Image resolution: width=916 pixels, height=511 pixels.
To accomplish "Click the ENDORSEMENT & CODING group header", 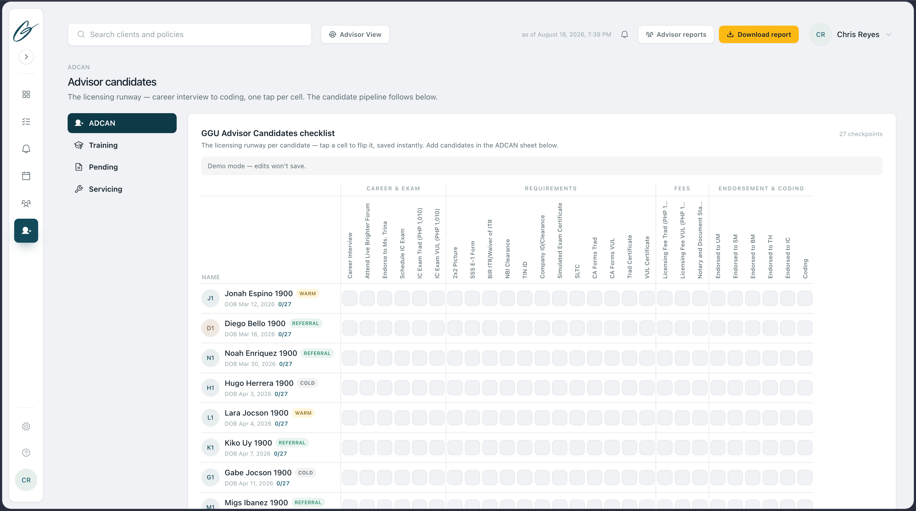I will tap(761, 188).
